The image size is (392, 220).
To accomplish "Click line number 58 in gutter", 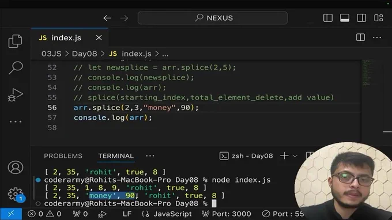I will [x=52, y=128].
